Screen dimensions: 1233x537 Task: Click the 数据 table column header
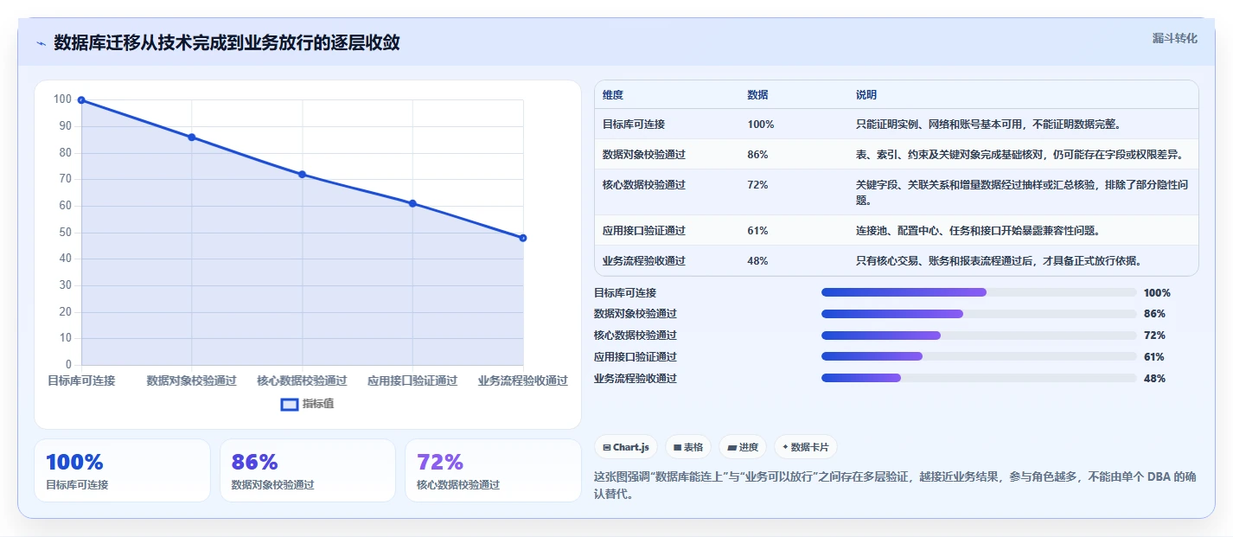[757, 95]
